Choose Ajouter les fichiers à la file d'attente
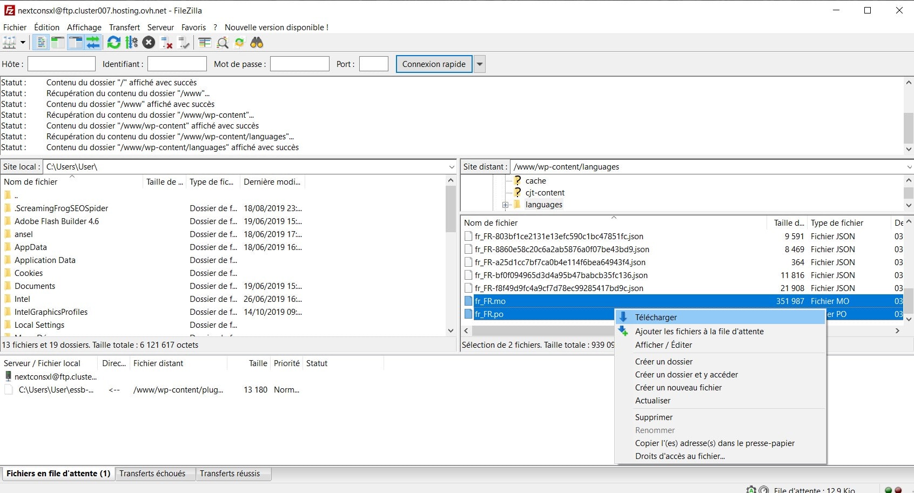Screen dimensions: 914x493 (721, 332)
